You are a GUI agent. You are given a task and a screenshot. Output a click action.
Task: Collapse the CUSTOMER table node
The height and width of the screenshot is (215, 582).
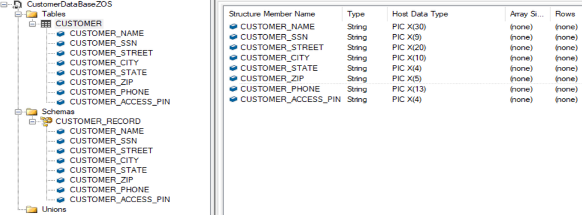pyautogui.click(x=32, y=24)
